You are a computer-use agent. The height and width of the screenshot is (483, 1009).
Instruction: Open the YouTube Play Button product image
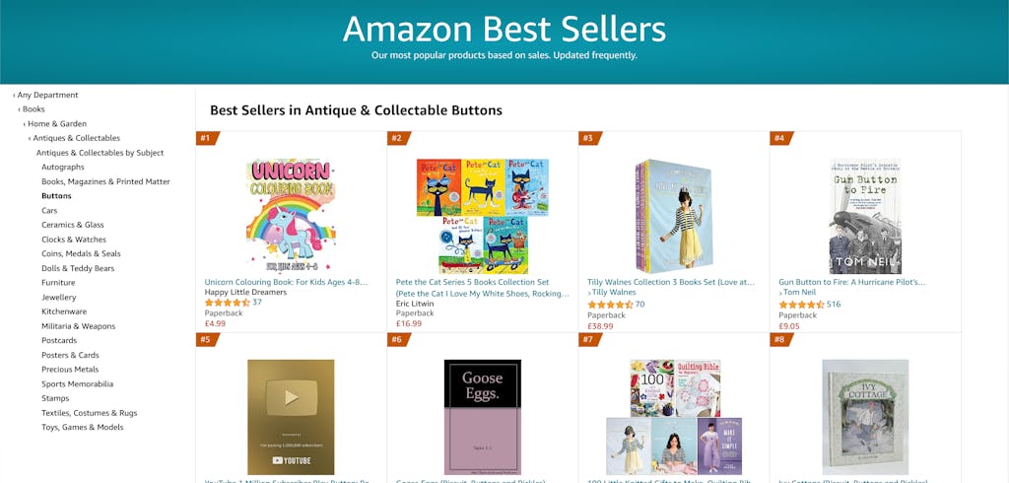291,417
